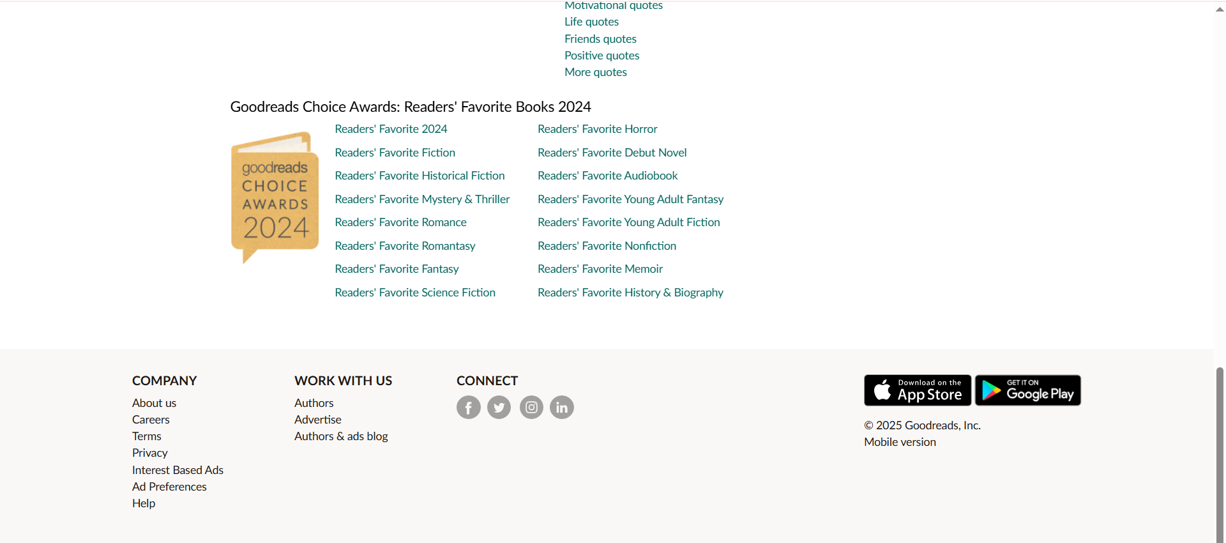Open Readers' Favorite Historical Fiction
The height and width of the screenshot is (543, 1226).
[420, 176]
